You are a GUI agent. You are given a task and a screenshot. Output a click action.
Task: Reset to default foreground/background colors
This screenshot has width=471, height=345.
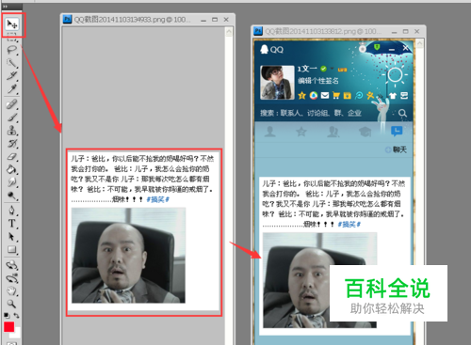click(7, 315)
